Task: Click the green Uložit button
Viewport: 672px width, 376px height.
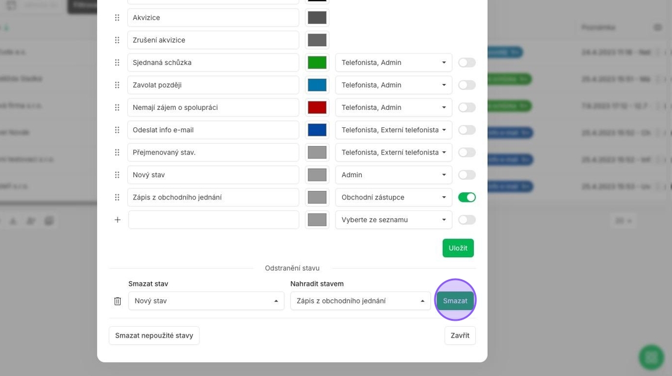Action: [458, 248]
